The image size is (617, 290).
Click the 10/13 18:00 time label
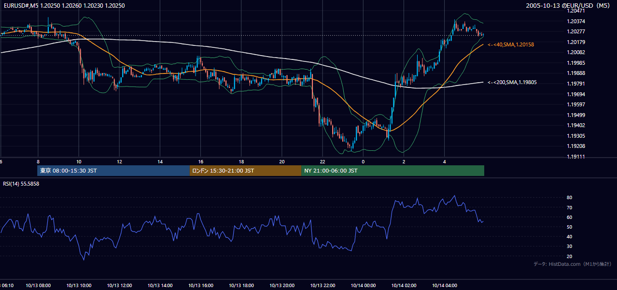(241, 285)
